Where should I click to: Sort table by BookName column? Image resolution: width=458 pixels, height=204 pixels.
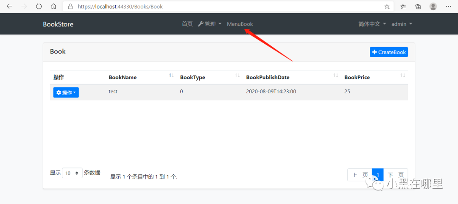click(x=141, y=78)
